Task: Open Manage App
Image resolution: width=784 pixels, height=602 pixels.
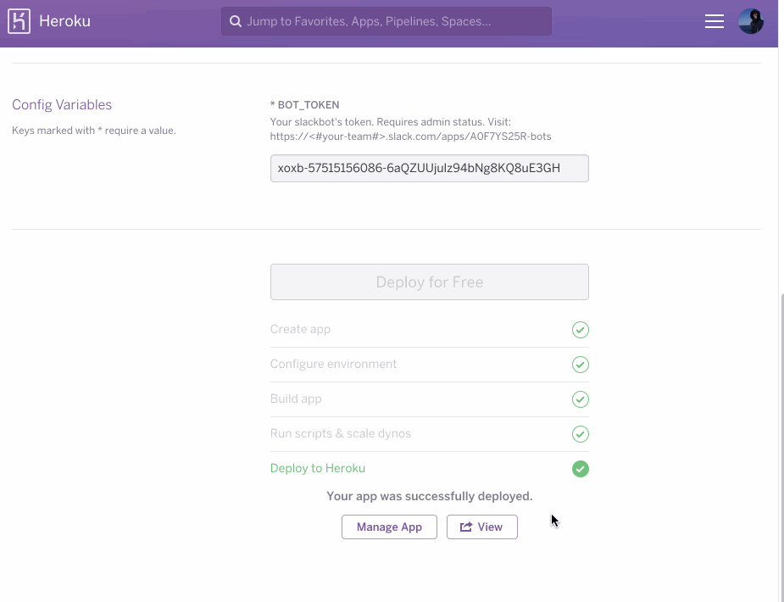Action: tap(389, 527)
